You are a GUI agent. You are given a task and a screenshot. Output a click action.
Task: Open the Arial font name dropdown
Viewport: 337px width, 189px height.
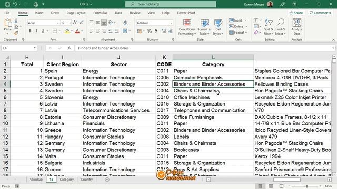click(58, 23)
